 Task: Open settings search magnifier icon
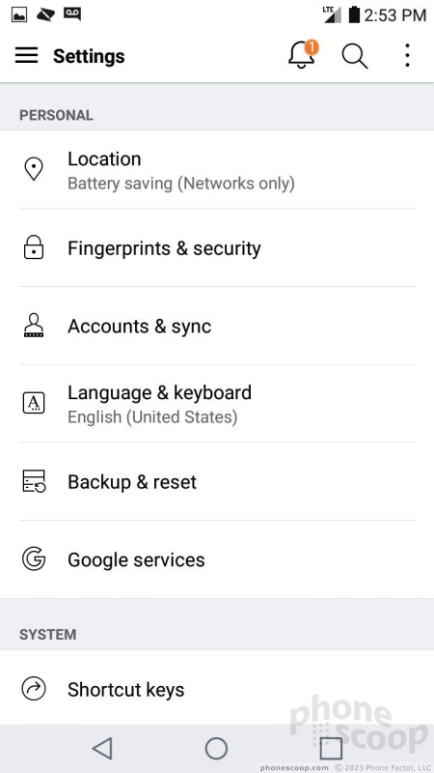[355, 56]
